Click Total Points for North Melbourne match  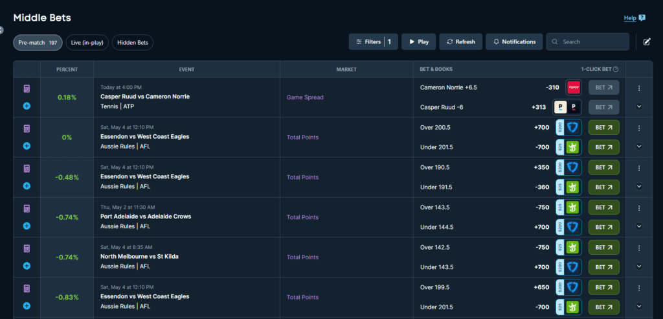point(303,257)
